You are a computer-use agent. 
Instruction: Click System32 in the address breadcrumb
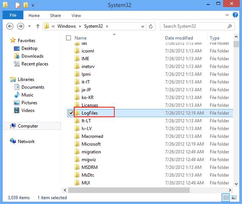[94, 26]
